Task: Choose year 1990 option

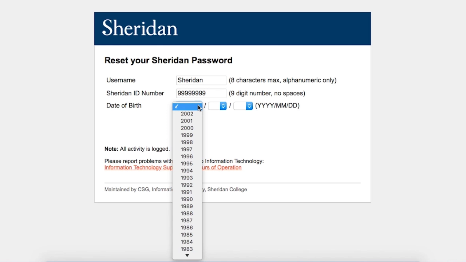Action: pos(187,199)
